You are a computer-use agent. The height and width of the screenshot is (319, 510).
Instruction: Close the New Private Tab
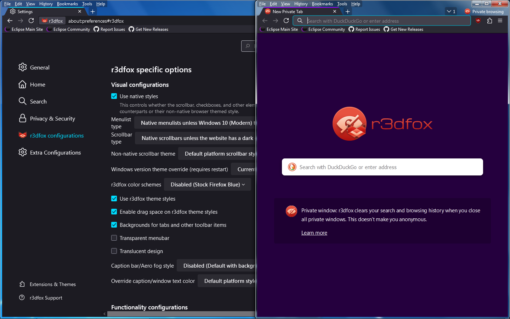click(335, 12)
